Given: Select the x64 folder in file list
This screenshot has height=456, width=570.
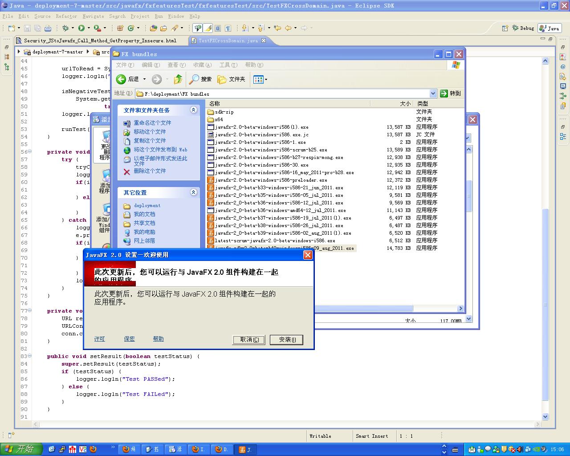Looking at the screenshot, I should click(x=215, y=119).
